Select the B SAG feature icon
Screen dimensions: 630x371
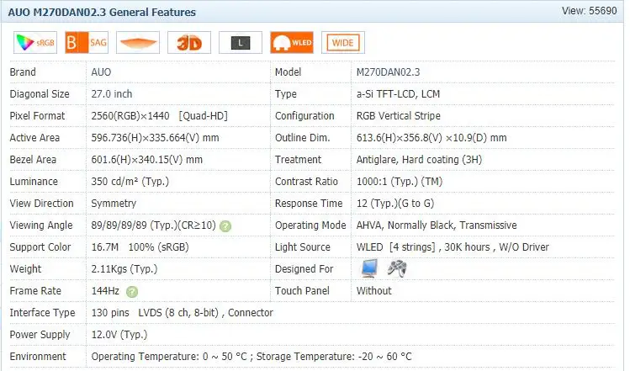pyautogui.click(x=87, y=43)
